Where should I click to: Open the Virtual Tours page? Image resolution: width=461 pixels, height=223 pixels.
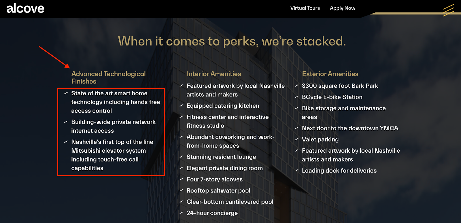[305, 8]
